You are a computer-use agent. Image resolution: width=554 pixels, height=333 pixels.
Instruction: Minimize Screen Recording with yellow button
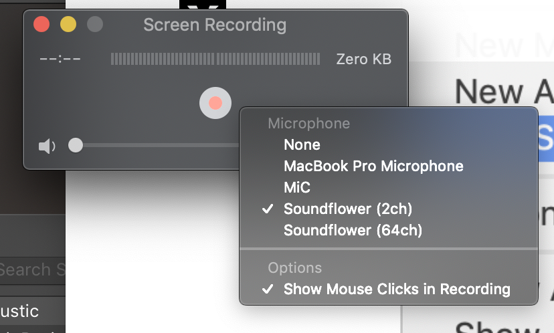point(68,24)
